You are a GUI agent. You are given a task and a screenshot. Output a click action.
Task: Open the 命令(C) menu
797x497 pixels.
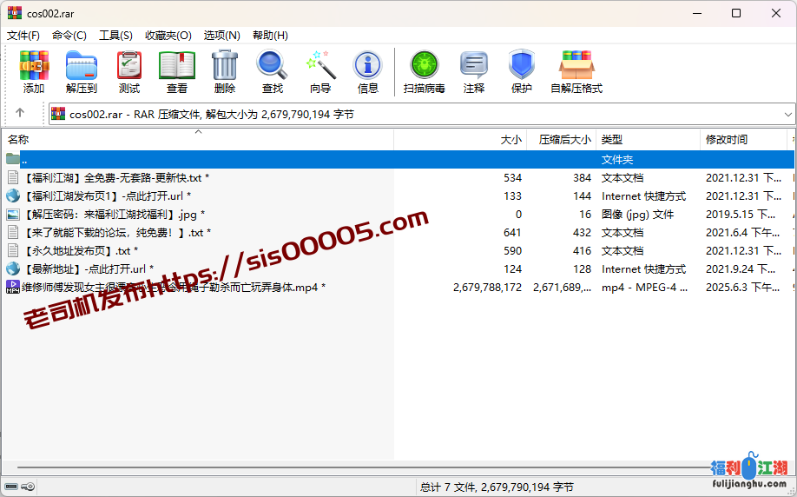(69, 35)
